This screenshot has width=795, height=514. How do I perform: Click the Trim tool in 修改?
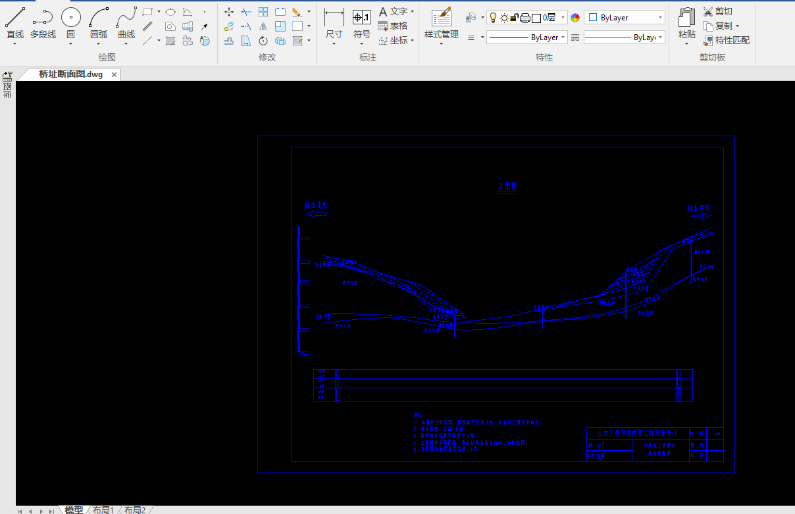pos(246,12)
